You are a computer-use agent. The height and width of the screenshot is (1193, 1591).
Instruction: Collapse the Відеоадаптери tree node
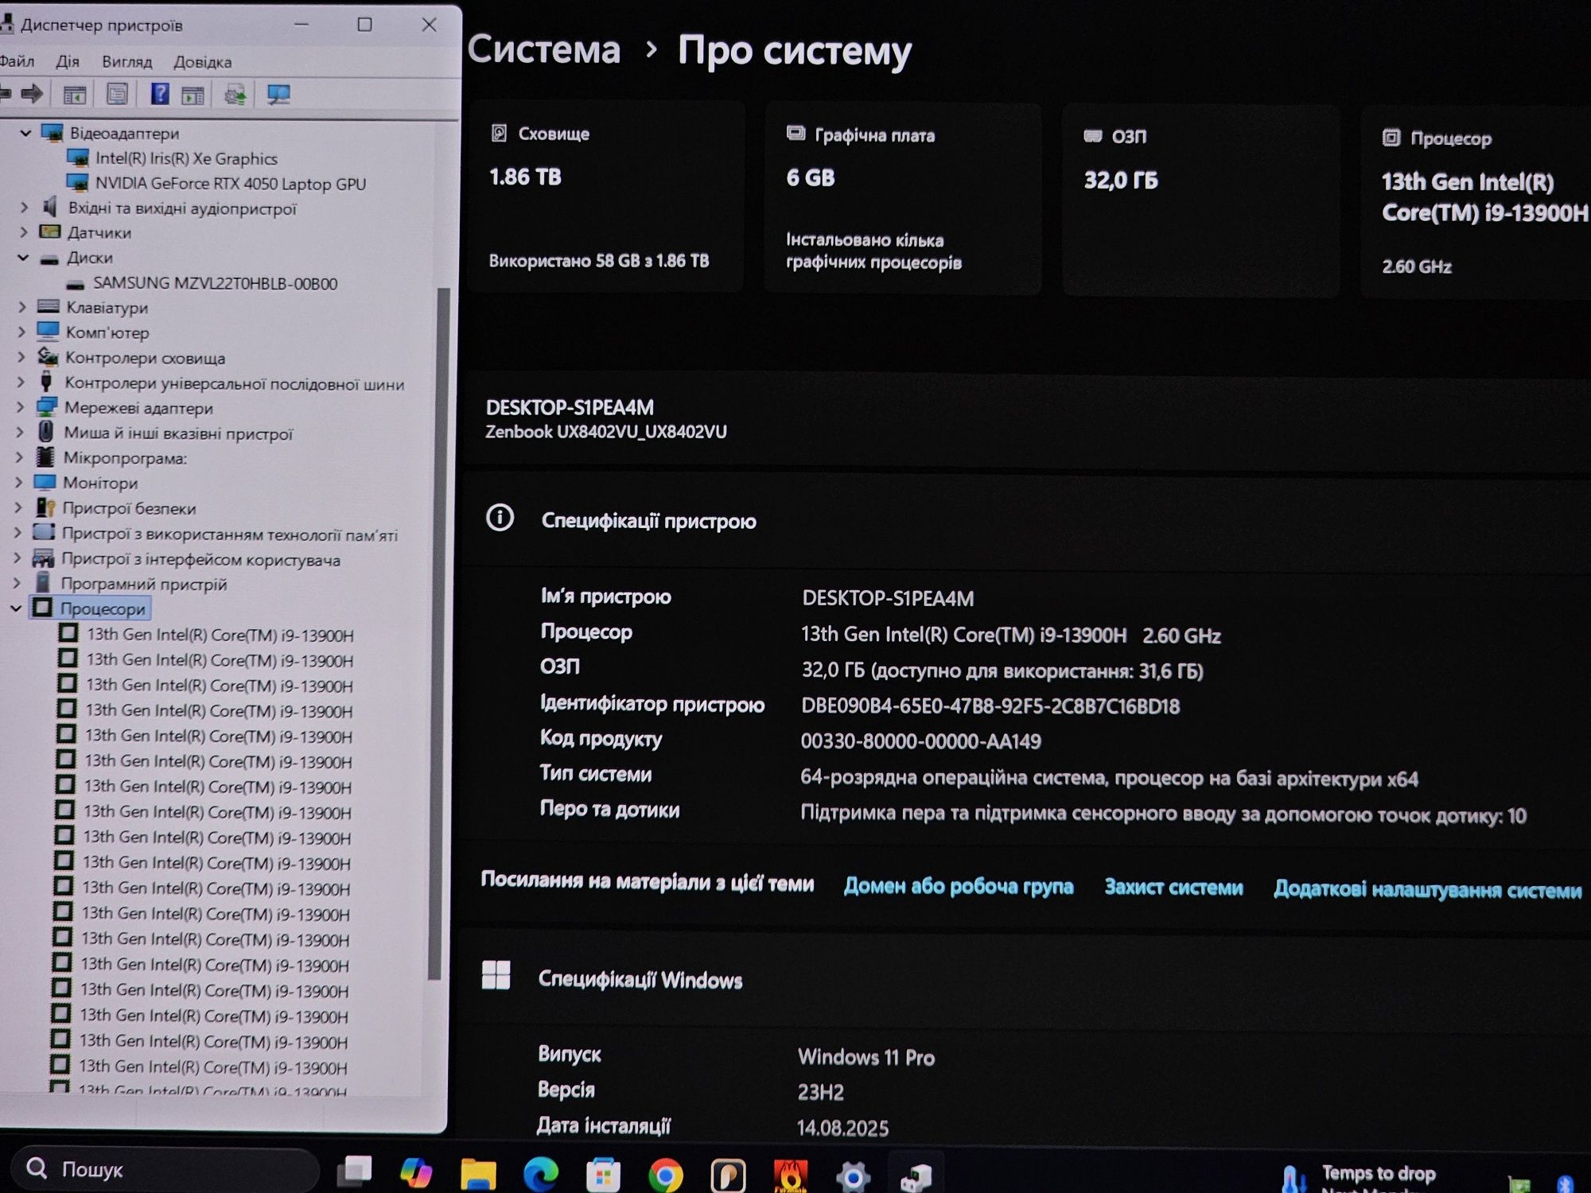[x=25, y=133]
